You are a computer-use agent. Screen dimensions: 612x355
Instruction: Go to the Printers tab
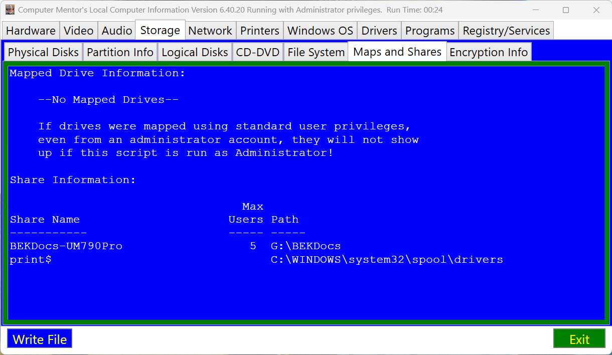click(260, 31)
